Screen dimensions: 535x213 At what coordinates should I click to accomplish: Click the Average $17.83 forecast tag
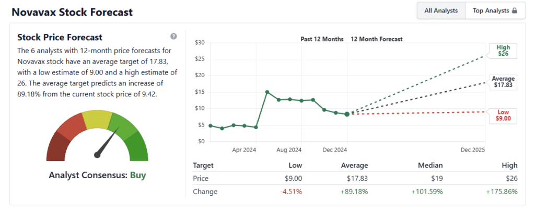click(504, 82)
